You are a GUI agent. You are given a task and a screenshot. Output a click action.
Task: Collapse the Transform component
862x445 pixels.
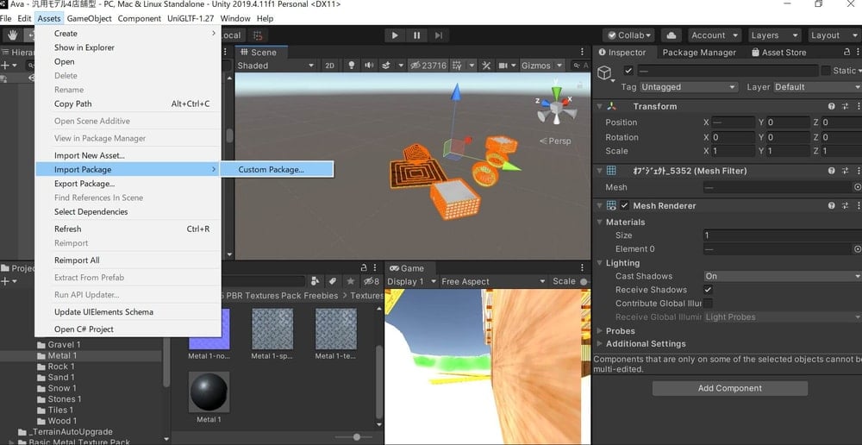(x=600, y=106)
